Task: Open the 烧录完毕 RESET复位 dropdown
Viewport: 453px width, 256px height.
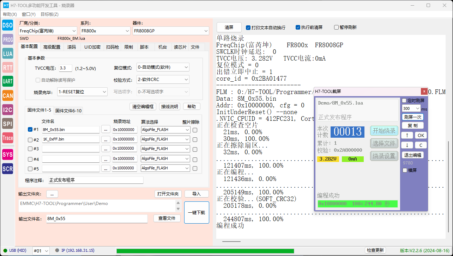Action: coord(82,92)
